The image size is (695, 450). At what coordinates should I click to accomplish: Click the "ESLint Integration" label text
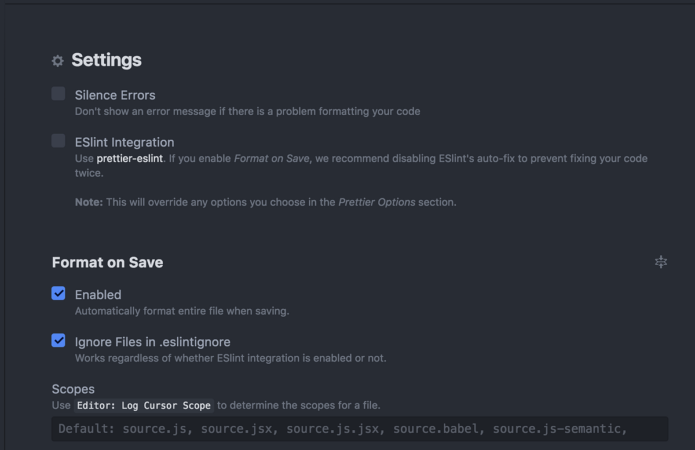(125, 142)
